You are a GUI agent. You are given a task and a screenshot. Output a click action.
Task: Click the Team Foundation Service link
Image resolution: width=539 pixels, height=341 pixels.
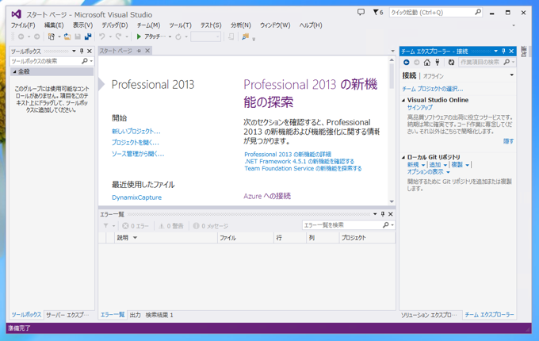303,168
